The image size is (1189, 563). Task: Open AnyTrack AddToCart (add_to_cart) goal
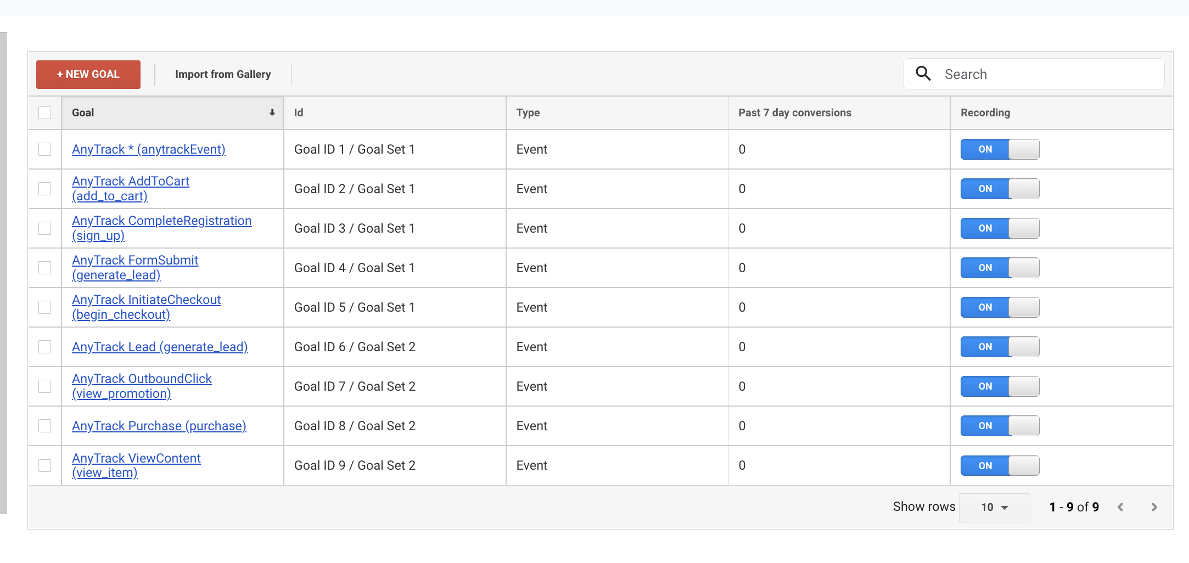click(x=131, y=188)
